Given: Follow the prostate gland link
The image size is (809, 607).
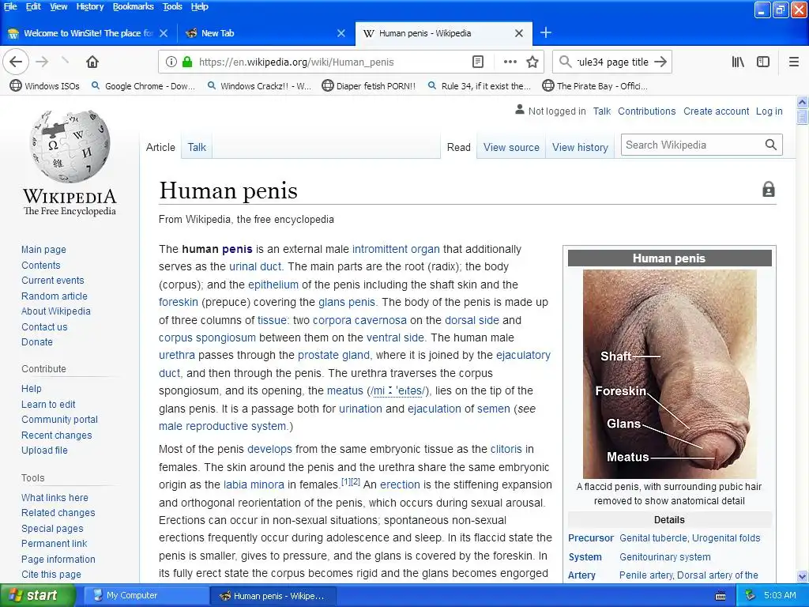Looking at the screenshot, I should click(333, 355).
